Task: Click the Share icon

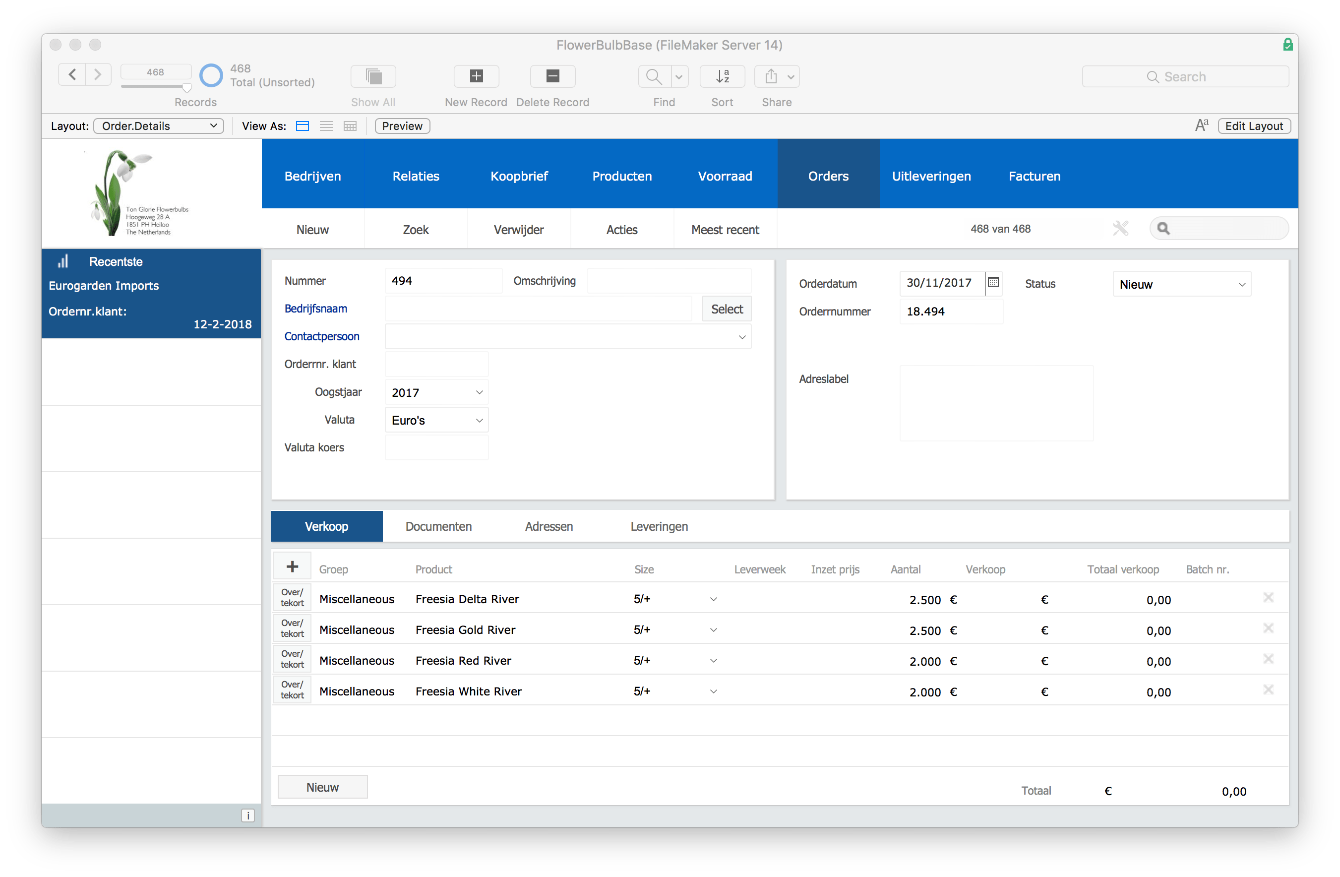Action: (771, 76)
